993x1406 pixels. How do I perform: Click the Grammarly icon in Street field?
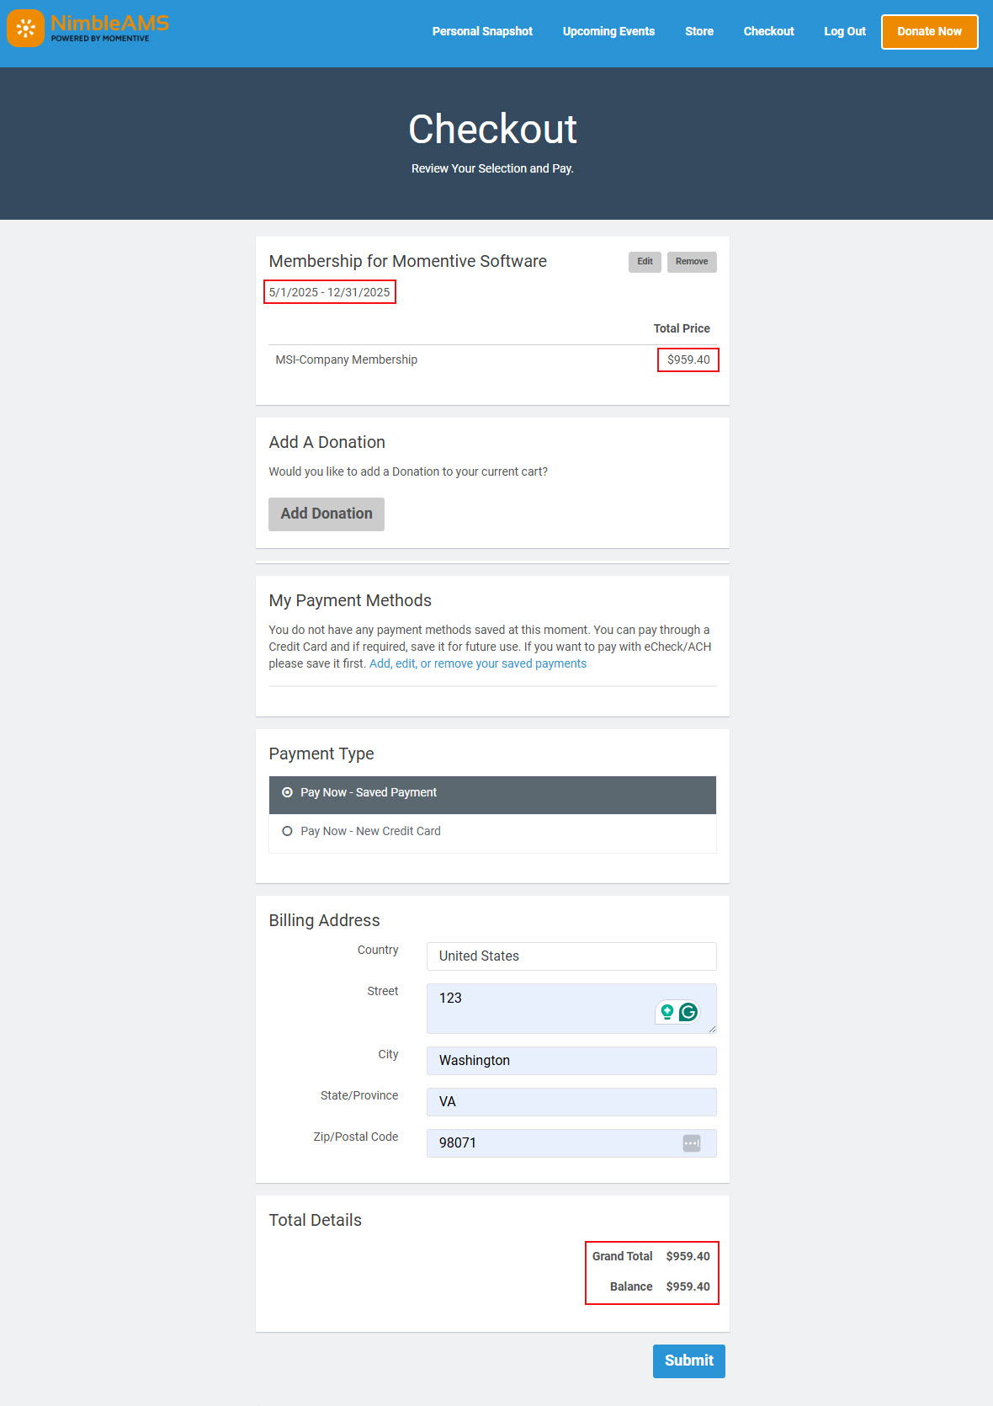click(688, 1012)
